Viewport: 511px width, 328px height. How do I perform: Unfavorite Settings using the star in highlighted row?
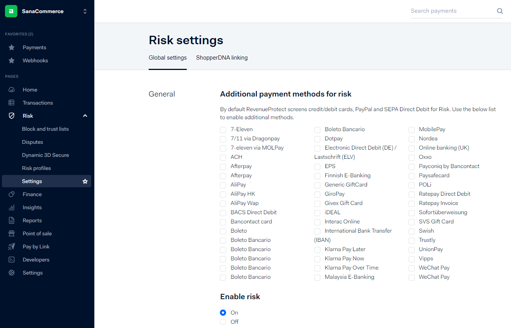(x=85, y=181)
